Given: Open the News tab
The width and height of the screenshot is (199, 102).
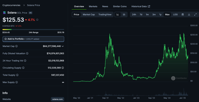Looking at the screenshot, I should point(105,6).
